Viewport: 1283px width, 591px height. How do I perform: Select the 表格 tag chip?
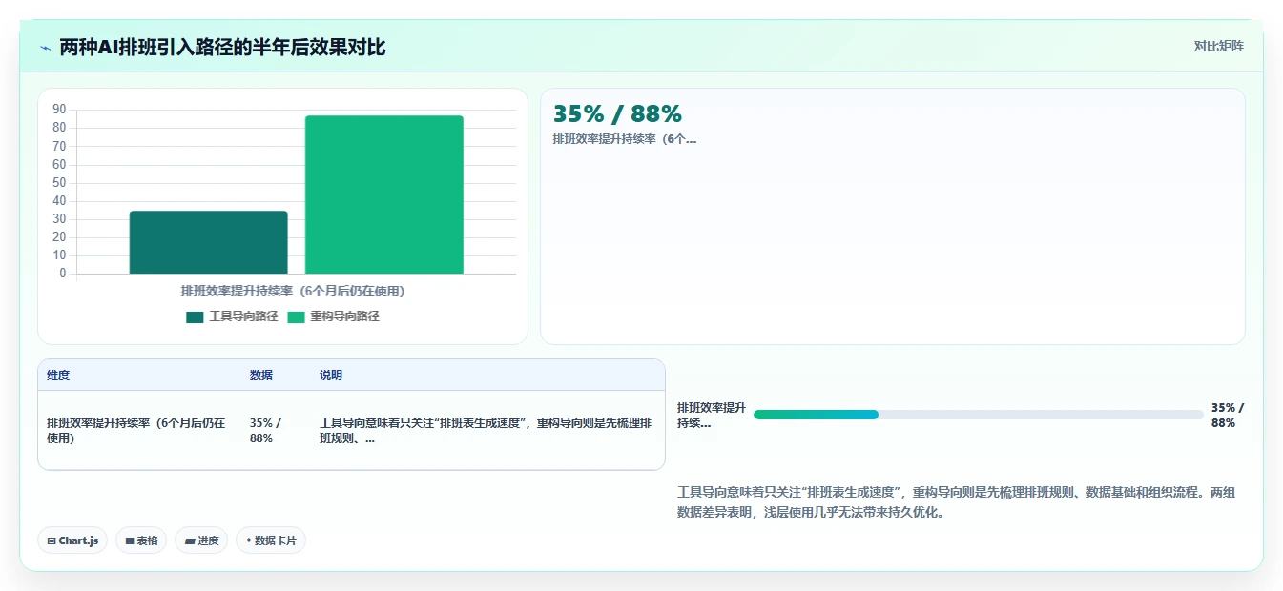point(141,540)
